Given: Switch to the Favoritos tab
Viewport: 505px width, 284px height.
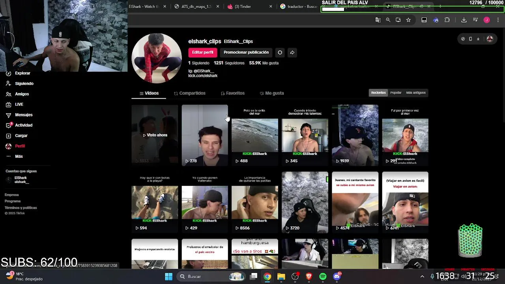Looking at the screenshot, I should (x=233, y=93).
